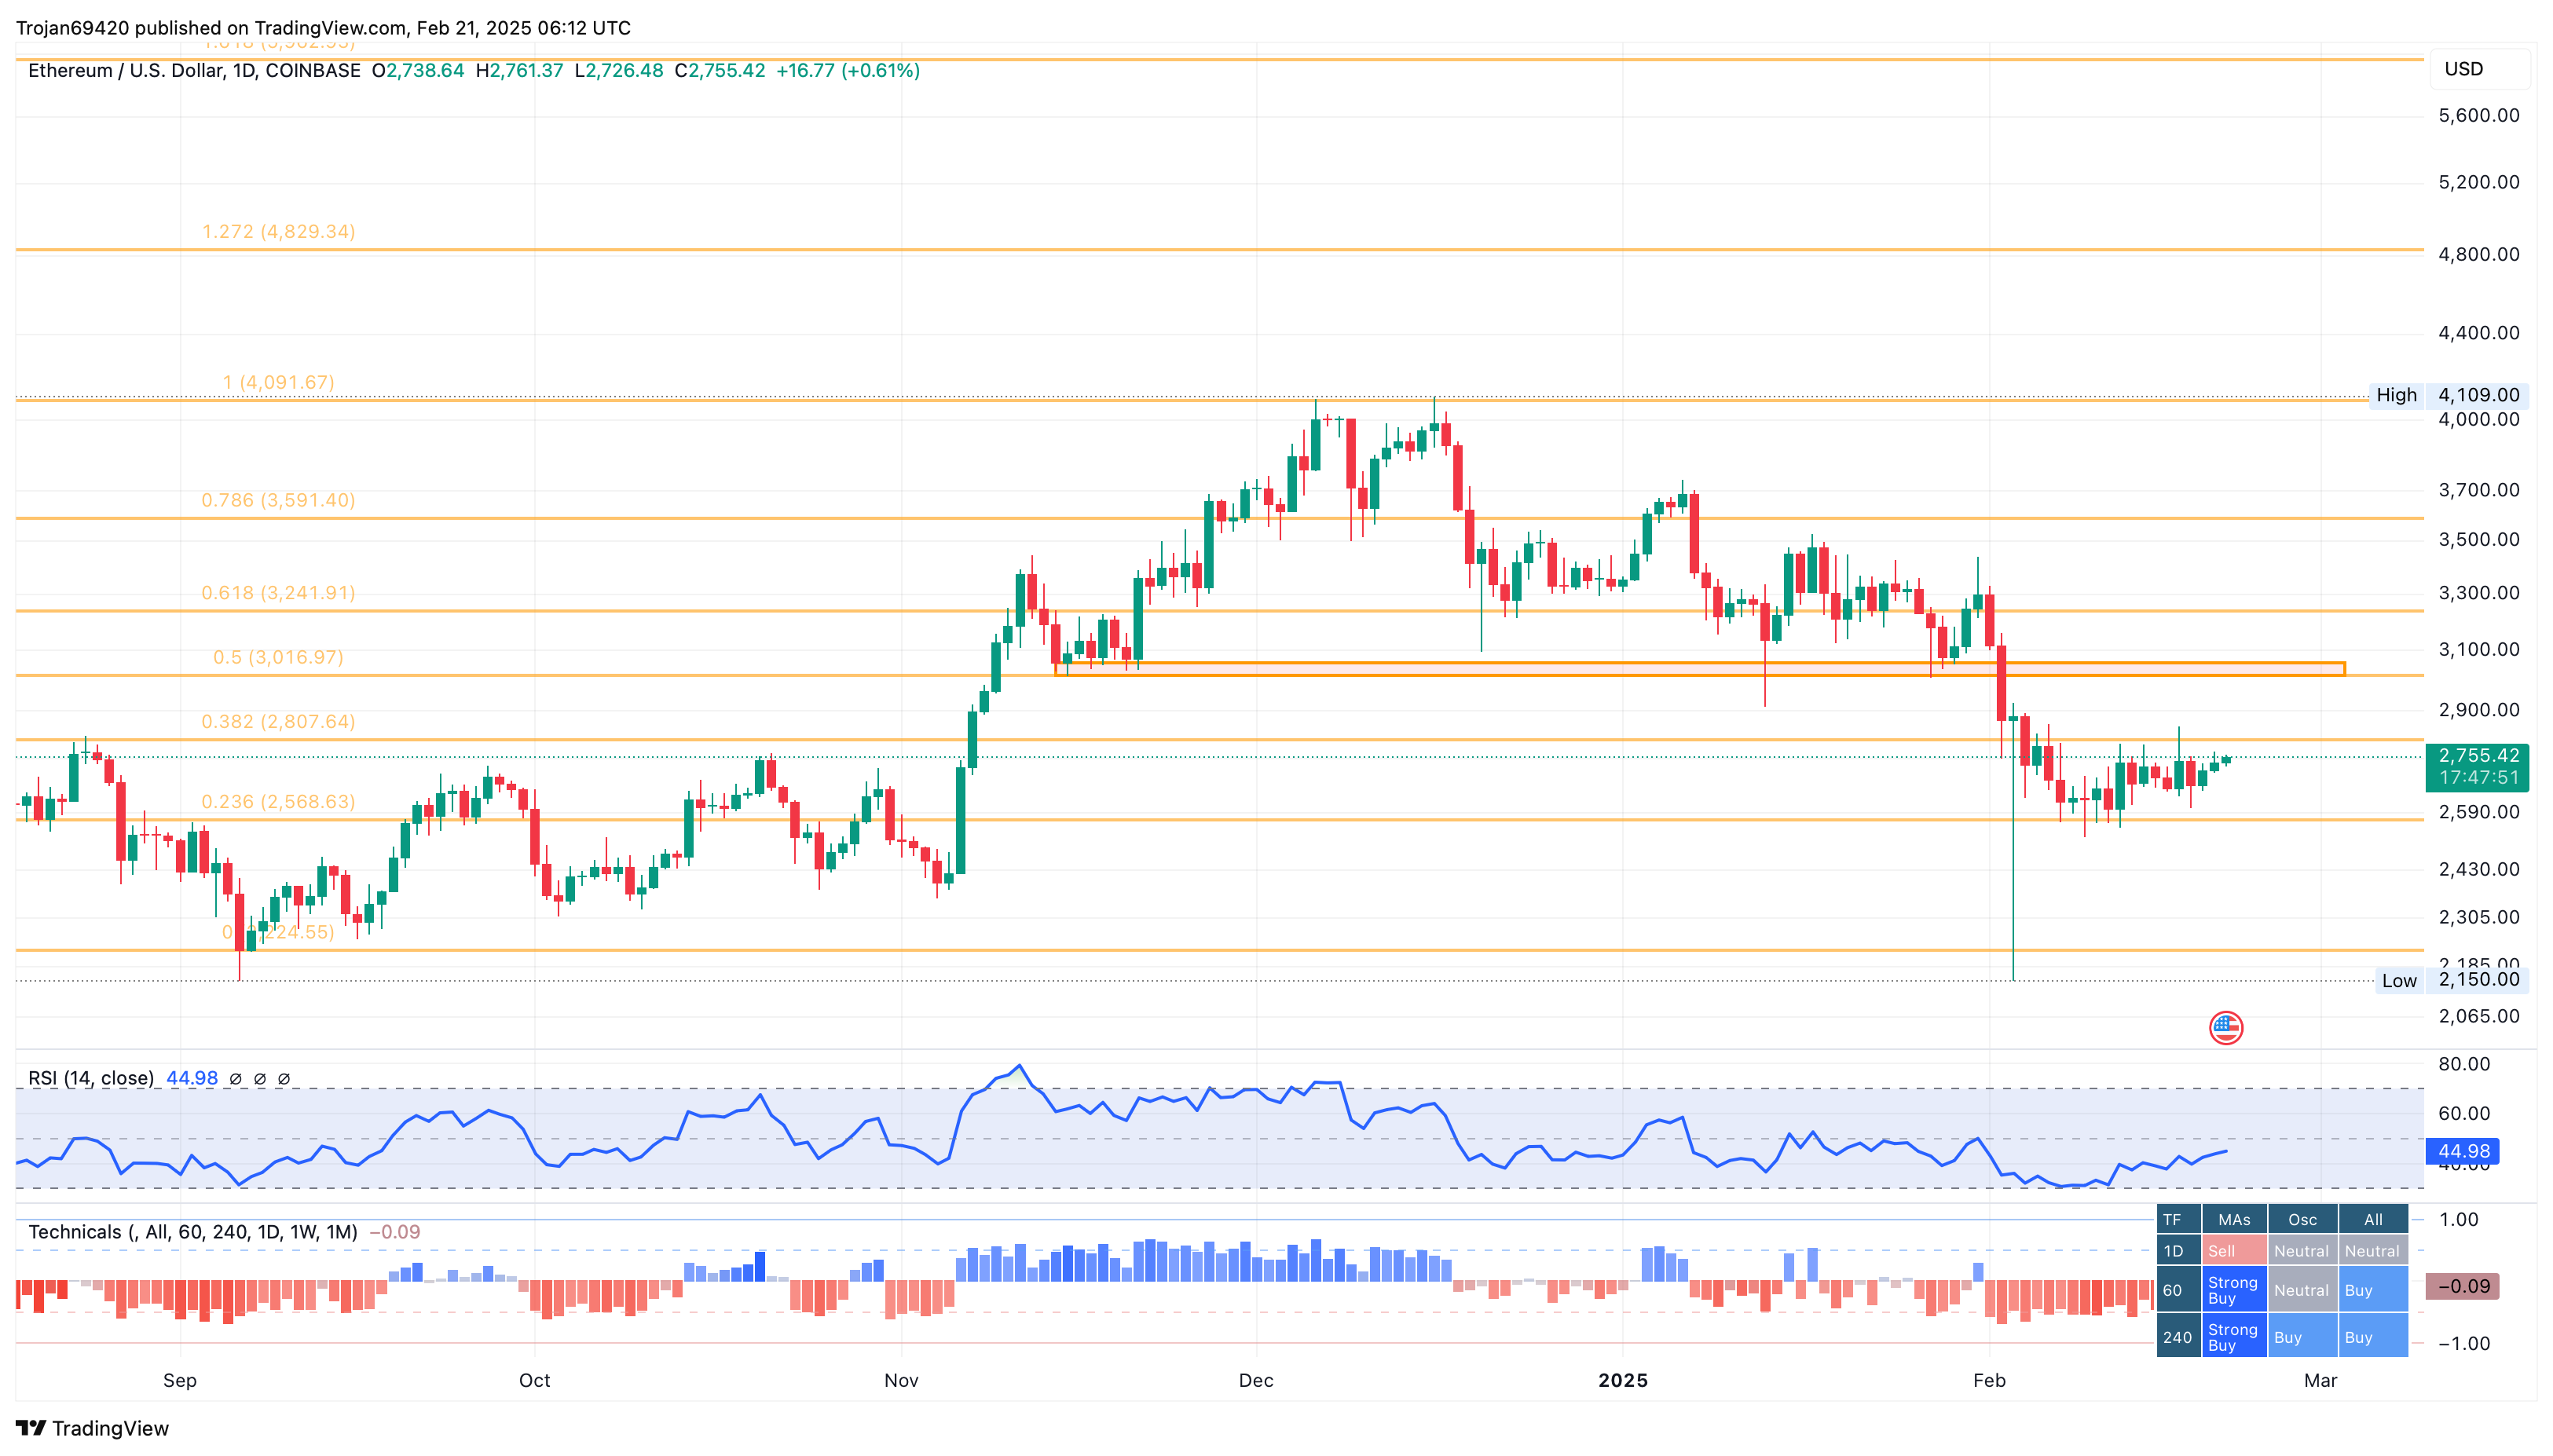This screenshot has width=2553, height=1456.
Task: Click the low value L2,726.48
Action: (619, 70)
